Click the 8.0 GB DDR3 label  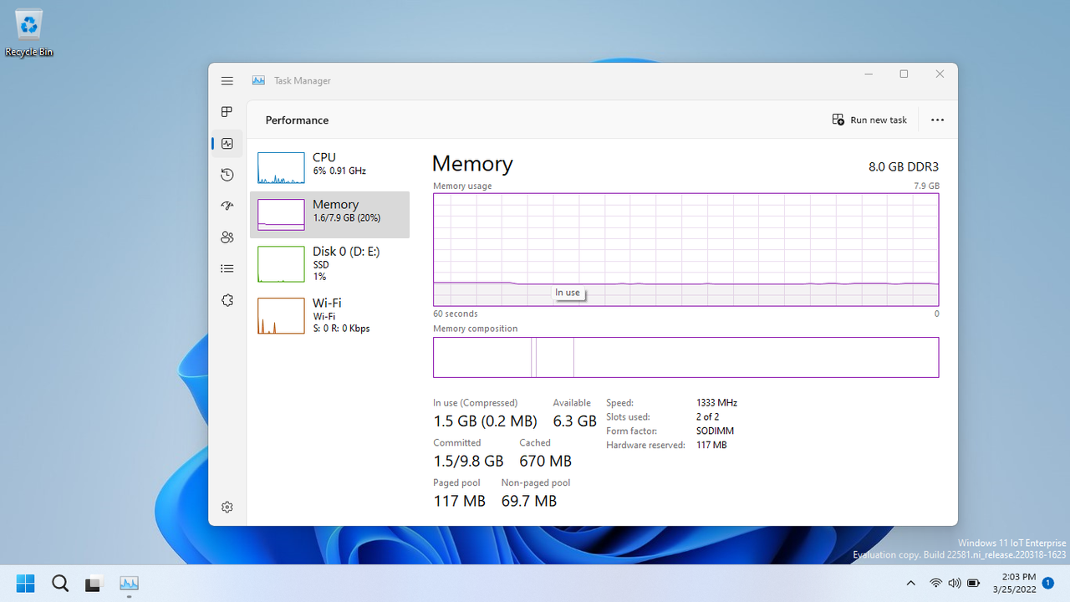pos(904,166)
